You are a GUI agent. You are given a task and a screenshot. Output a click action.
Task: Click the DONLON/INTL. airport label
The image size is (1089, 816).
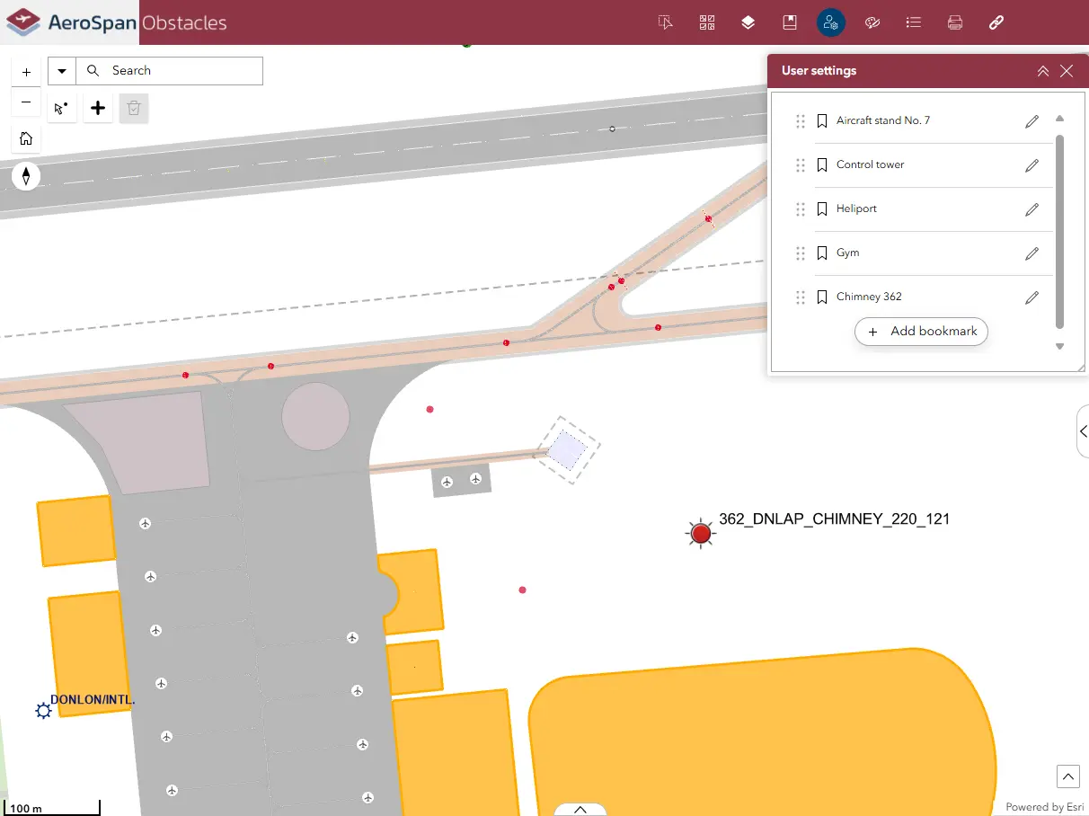click(93, 699)
